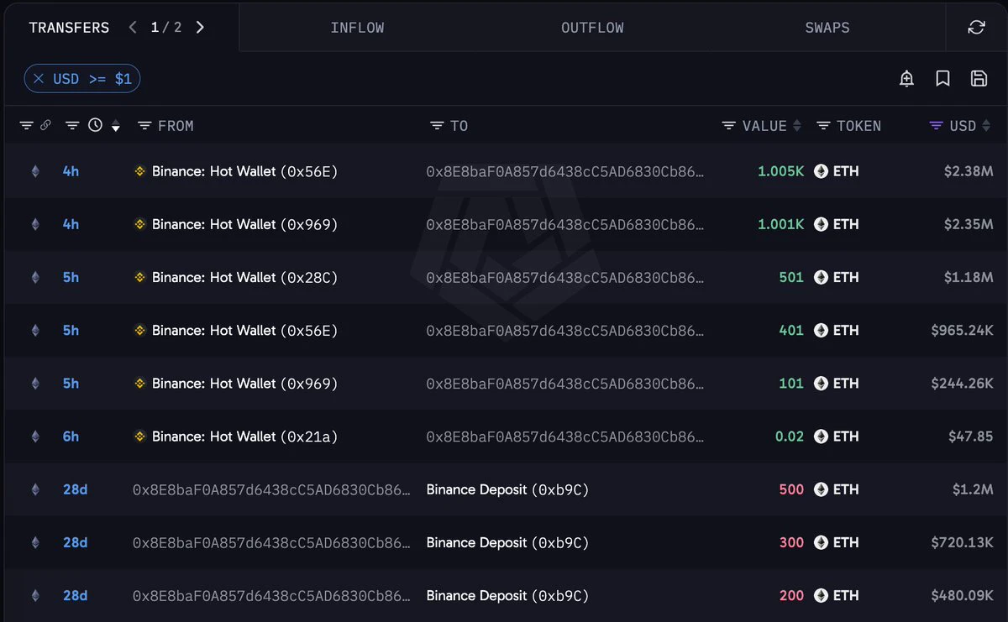Click Ethereum icon in 1.005K ETH row
The width and height of the screenshot is (1008, 622).
pos(821,171)
